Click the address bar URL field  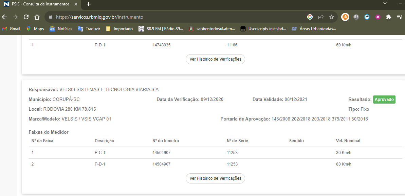170,17
